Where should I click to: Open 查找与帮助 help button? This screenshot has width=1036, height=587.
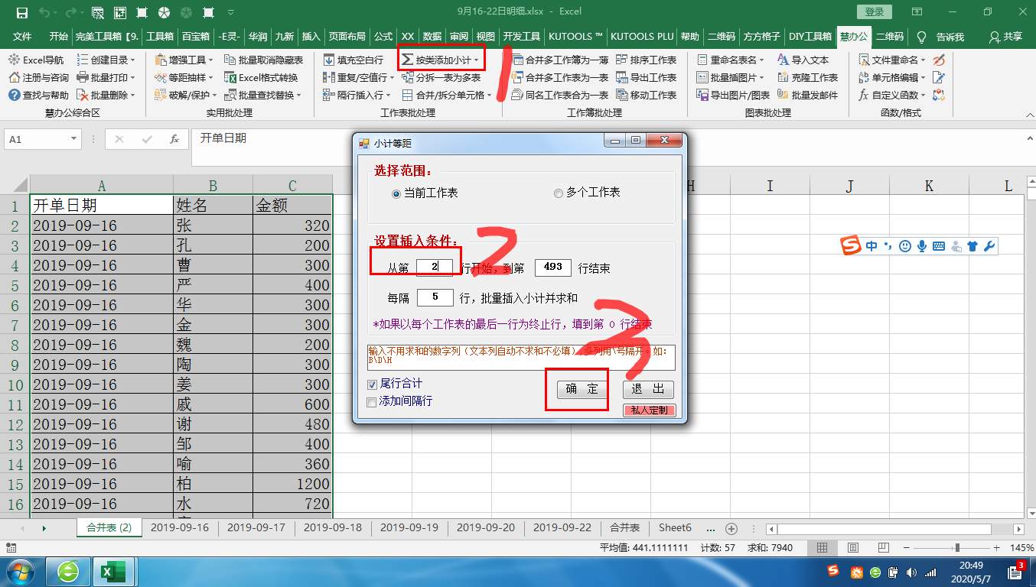(x=38, y=95)
